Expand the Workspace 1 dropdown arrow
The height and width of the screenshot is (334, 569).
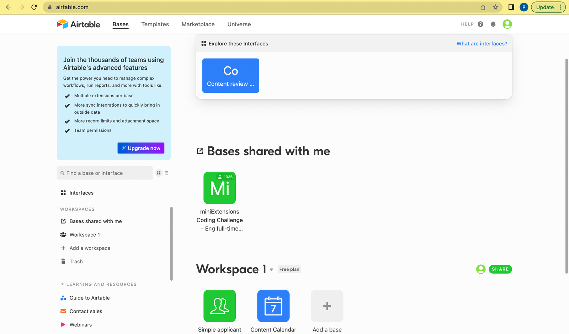point(271,270)
